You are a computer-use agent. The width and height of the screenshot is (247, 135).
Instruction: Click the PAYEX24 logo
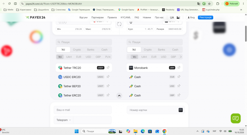(x=36, y=17)
